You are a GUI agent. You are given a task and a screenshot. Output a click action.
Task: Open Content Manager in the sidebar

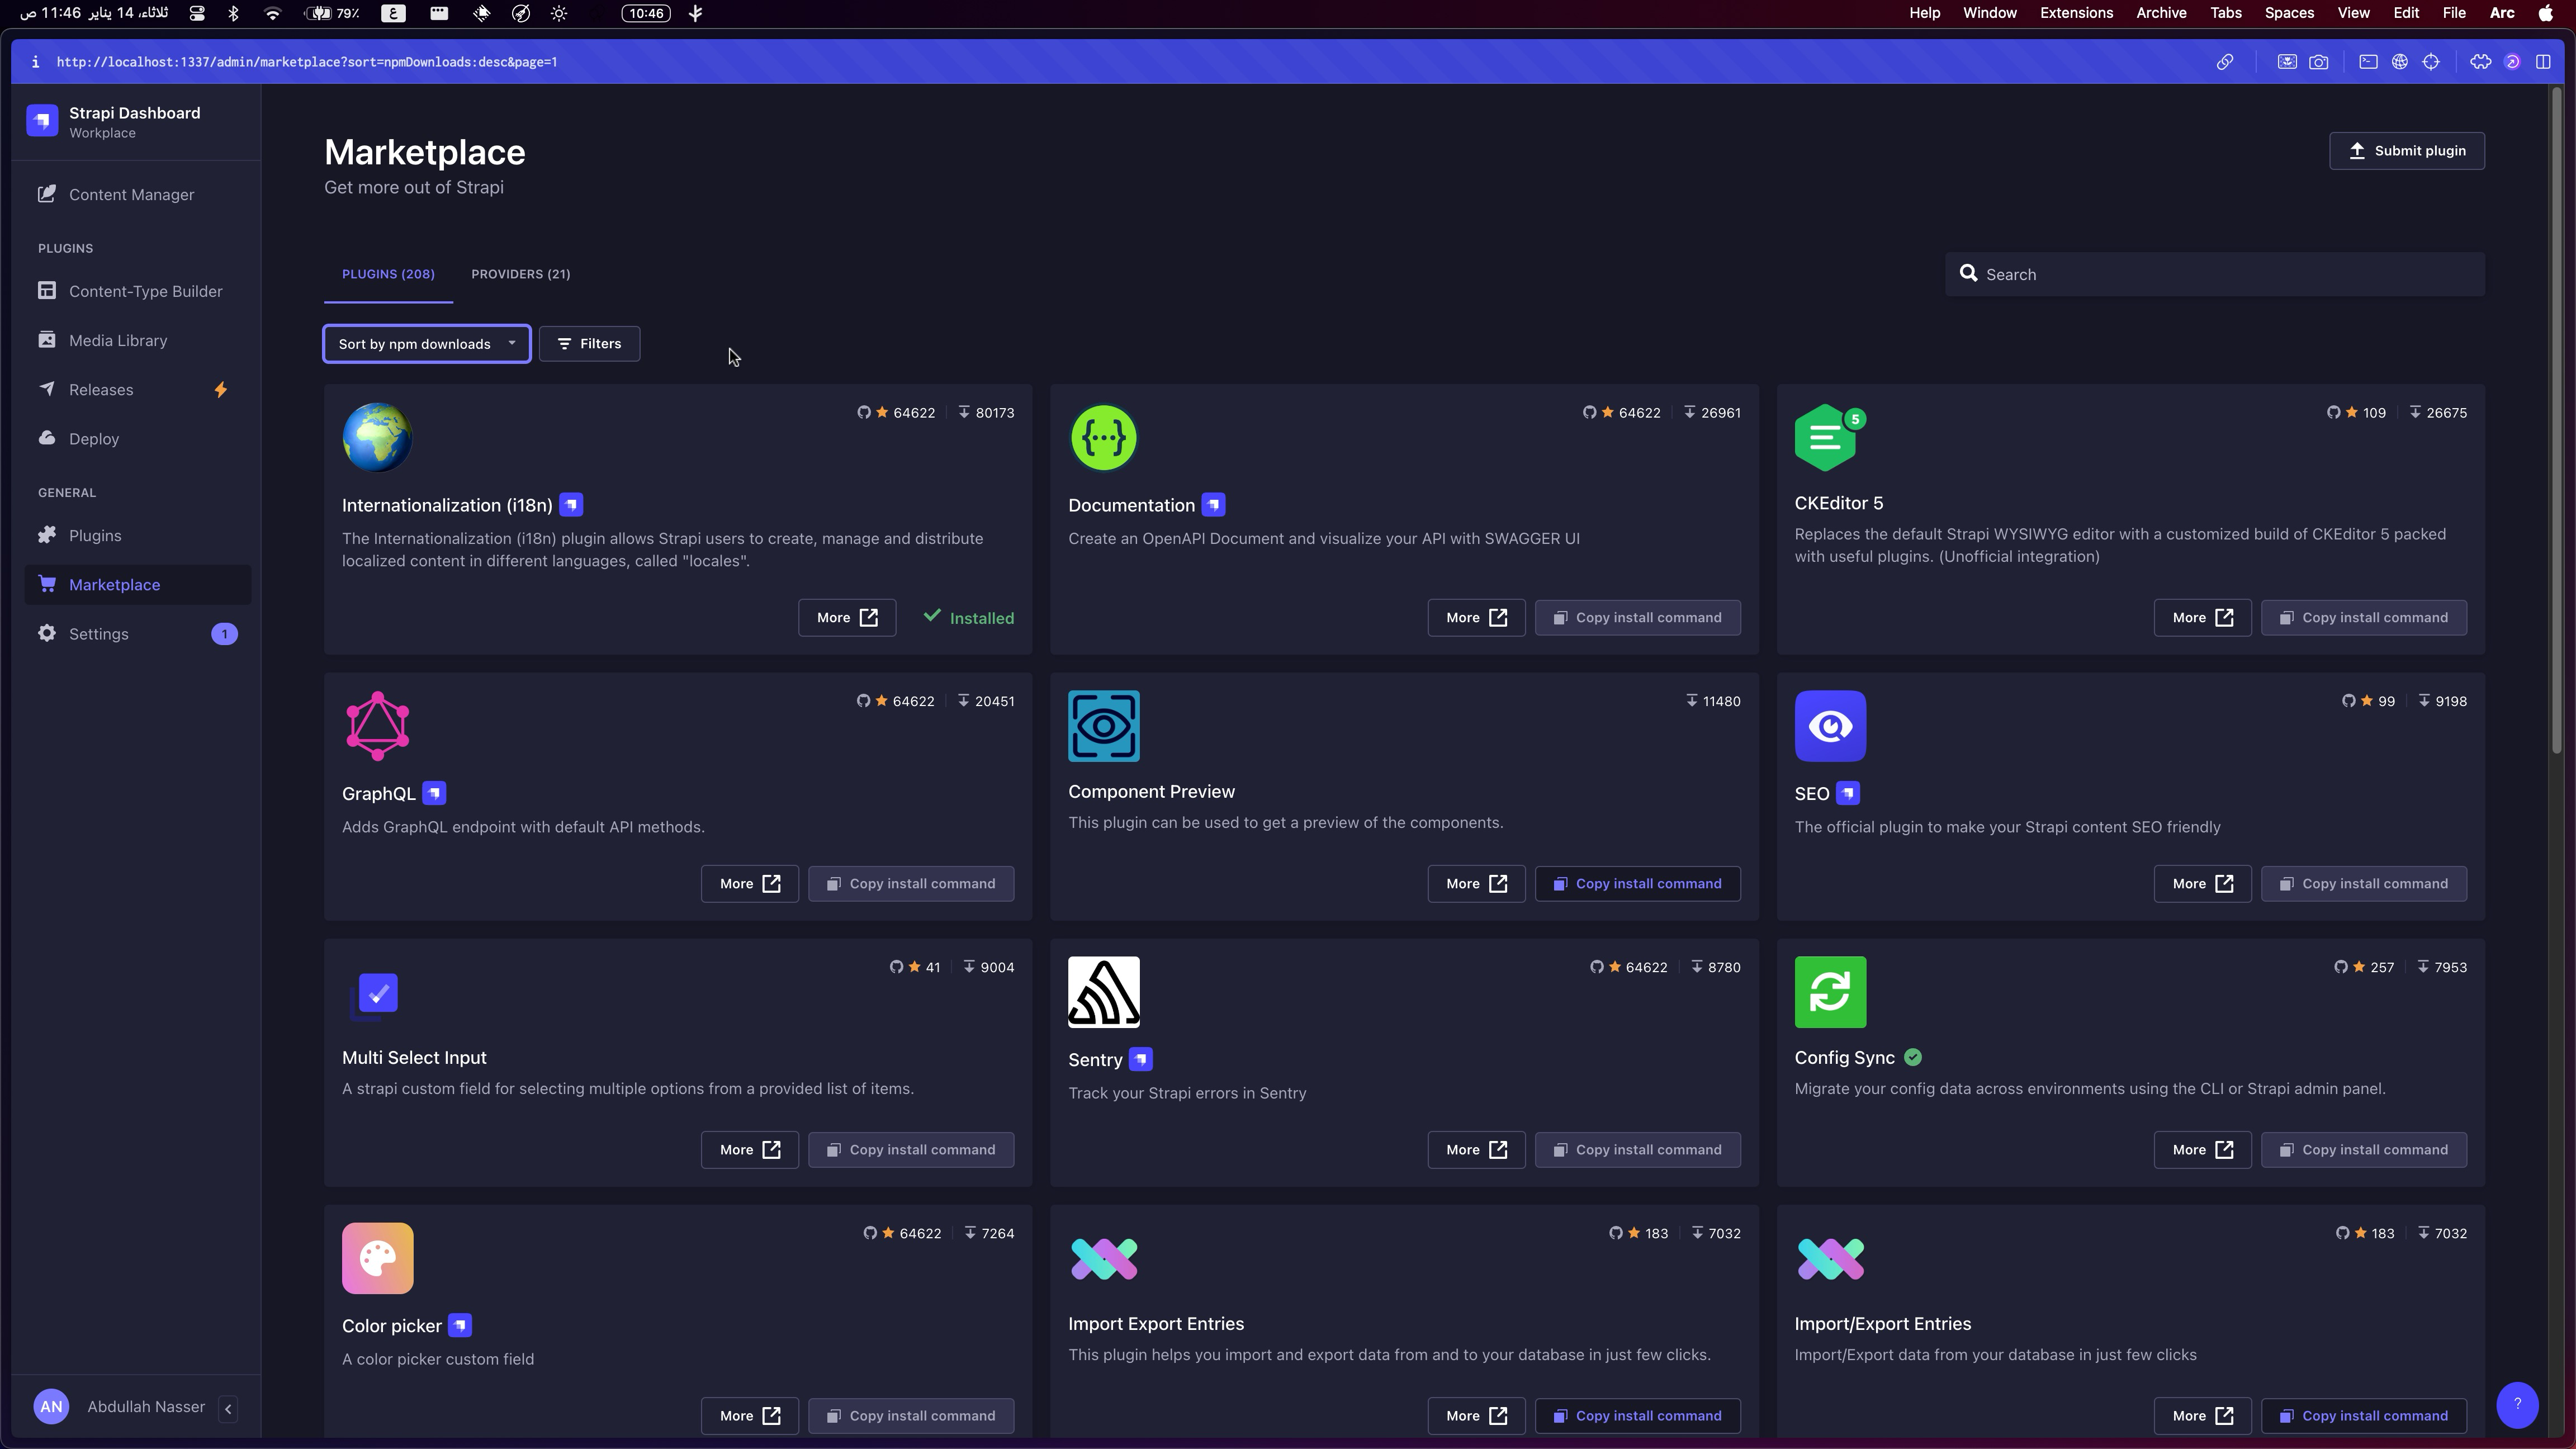click(x=130, y=195)
